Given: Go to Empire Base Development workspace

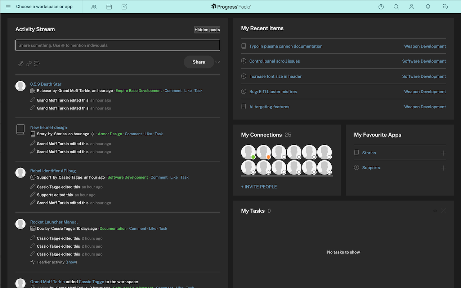Looking at the screenshot, I should point(139,91).
